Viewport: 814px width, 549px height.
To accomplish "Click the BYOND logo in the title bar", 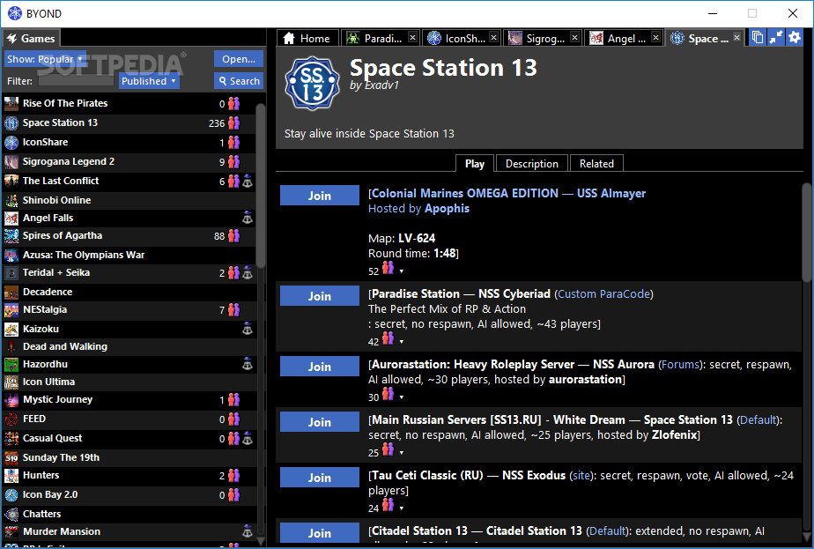I will pyautogui.click(x=14, y=13).
